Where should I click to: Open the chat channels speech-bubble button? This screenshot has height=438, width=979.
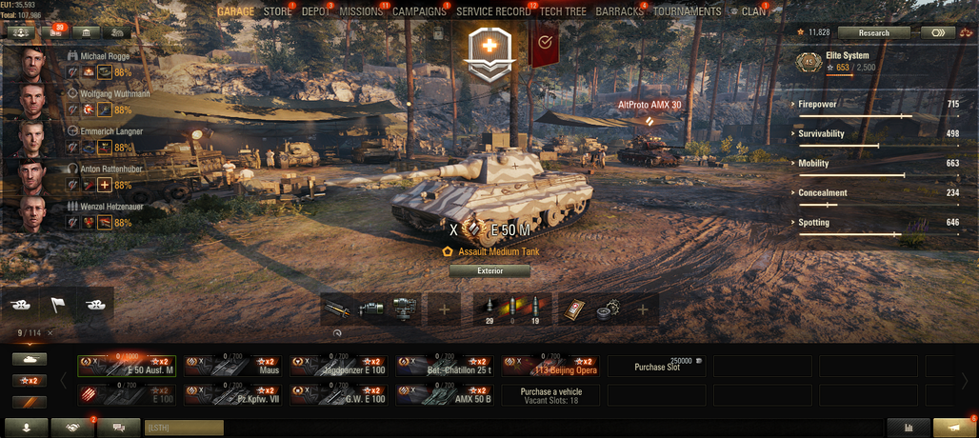pos(118,428)
